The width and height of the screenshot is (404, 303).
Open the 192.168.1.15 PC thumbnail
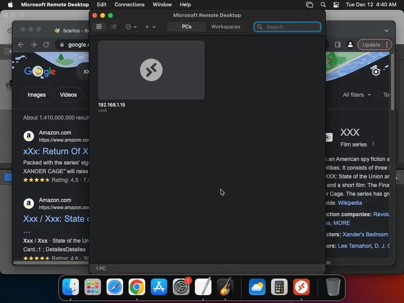[151, 70]
